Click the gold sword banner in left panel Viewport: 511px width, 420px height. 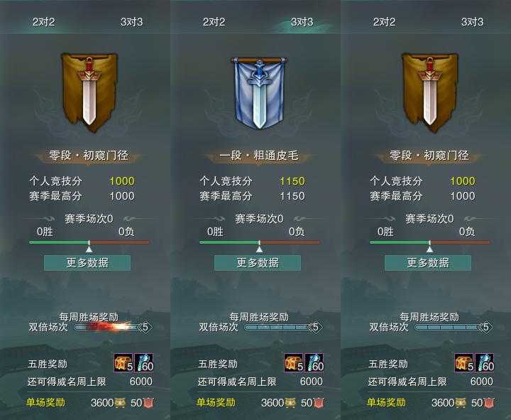89,92
